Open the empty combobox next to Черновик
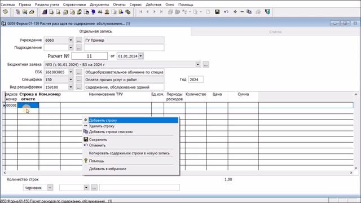This screenshot has width=361, height=203. (86, 188)
